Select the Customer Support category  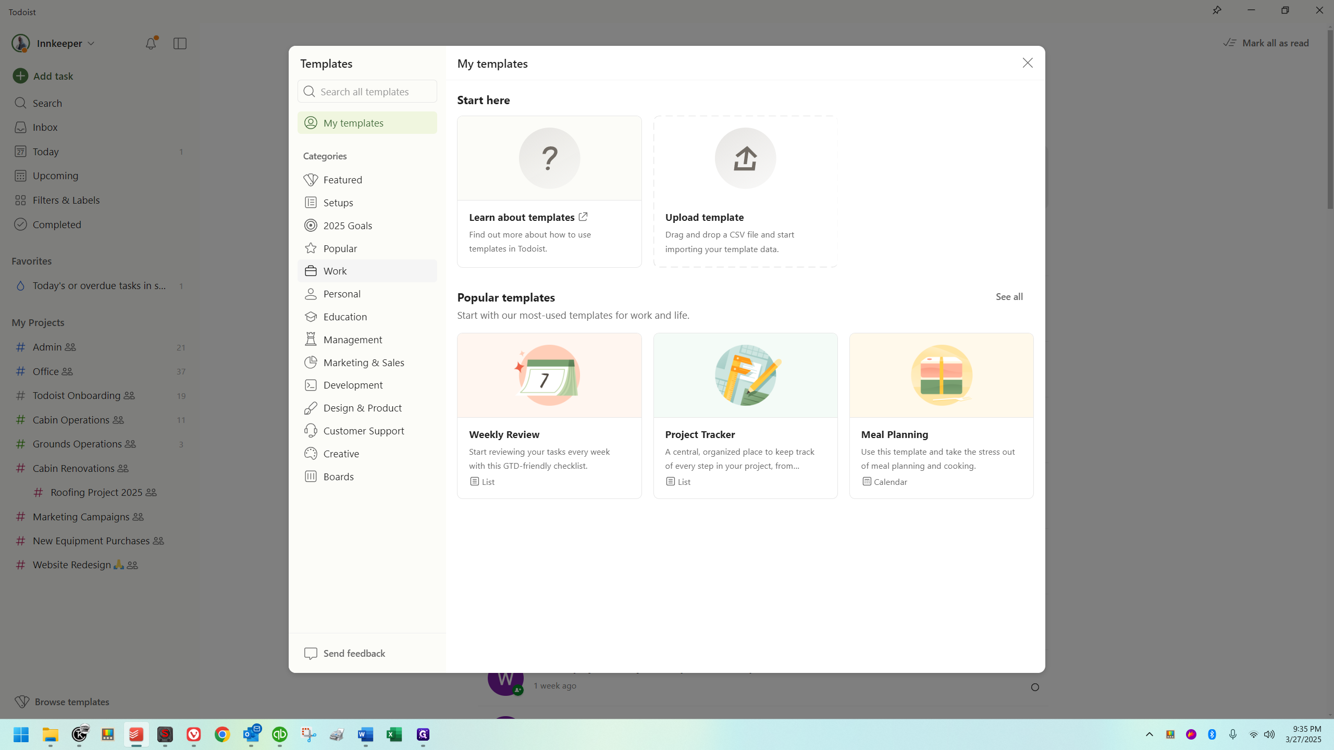(x=367, y=431)
